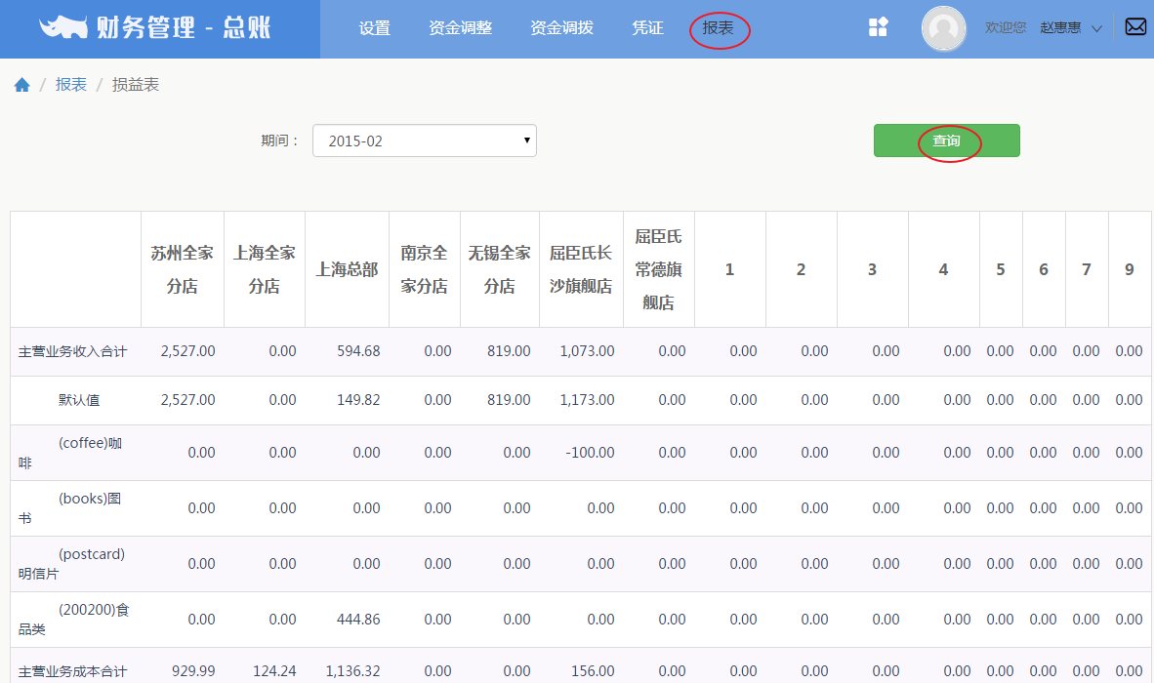Click column header 3
1154x683 pixels.
pyautogui.click(x=872, y=270)
